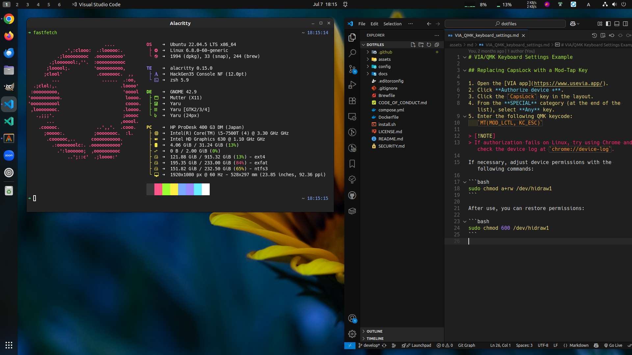Click the usevia.app link in editor
This screenshot has height=355, width=632.
[568, 83]
